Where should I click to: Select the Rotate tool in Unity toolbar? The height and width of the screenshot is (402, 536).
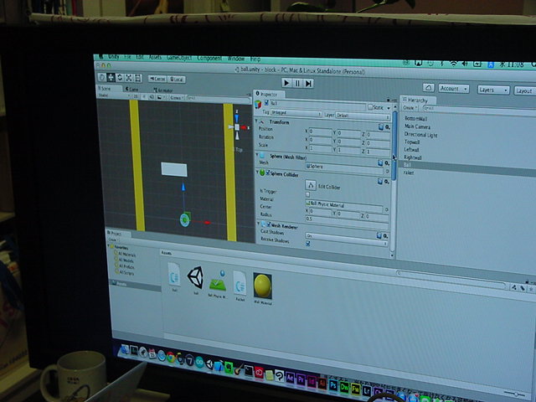pyautogui.click(x=120, y=78)
